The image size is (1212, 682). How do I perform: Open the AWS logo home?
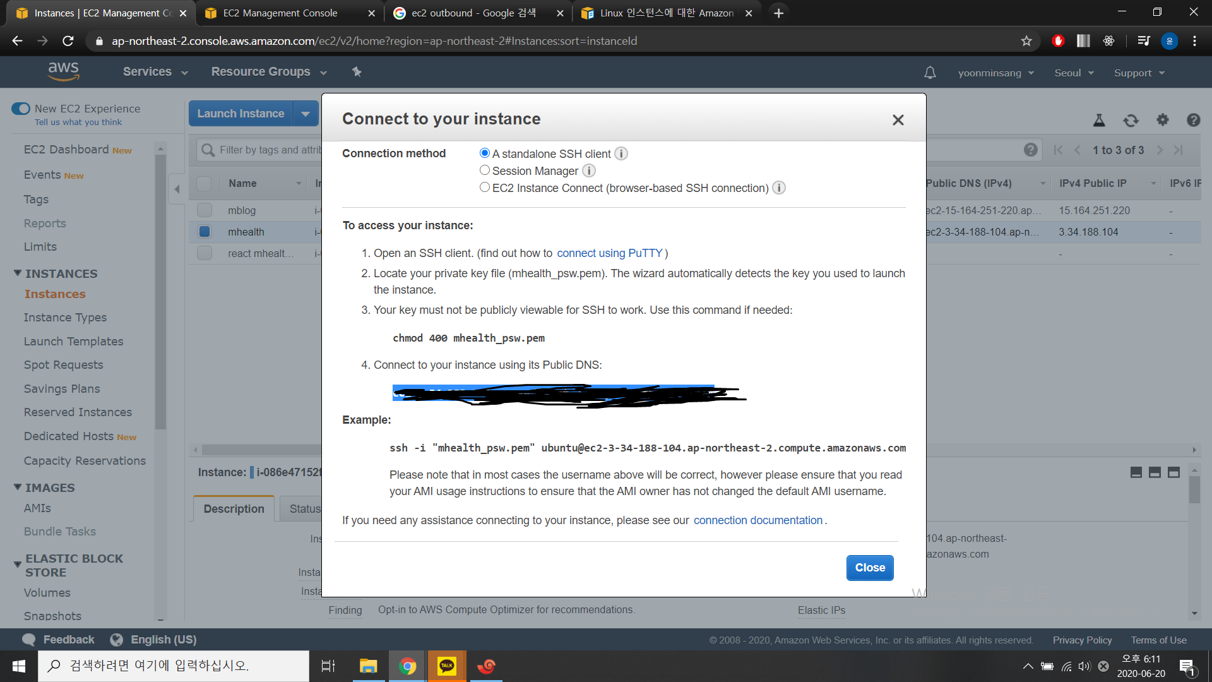coord(63,71)
